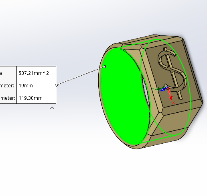Click the 119.38mm perimeter value
207x196 pixels.
30,98
